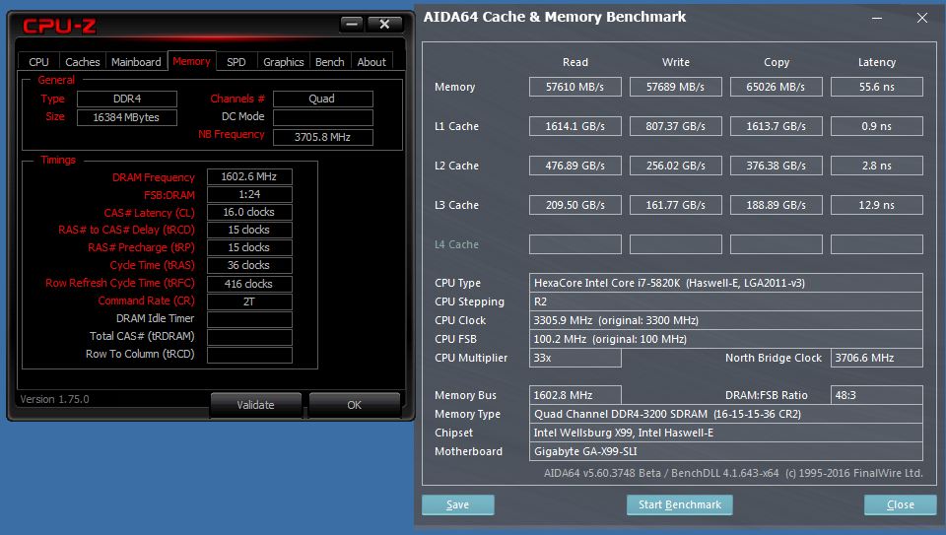Click the empty DRAM Idle Timer field

tap(249, 319)
